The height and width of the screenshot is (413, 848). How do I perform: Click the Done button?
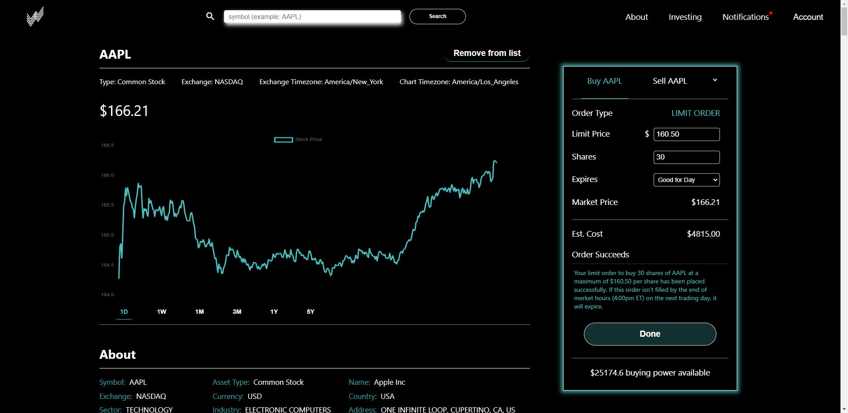pyautogui.click(x=650, y=334)
